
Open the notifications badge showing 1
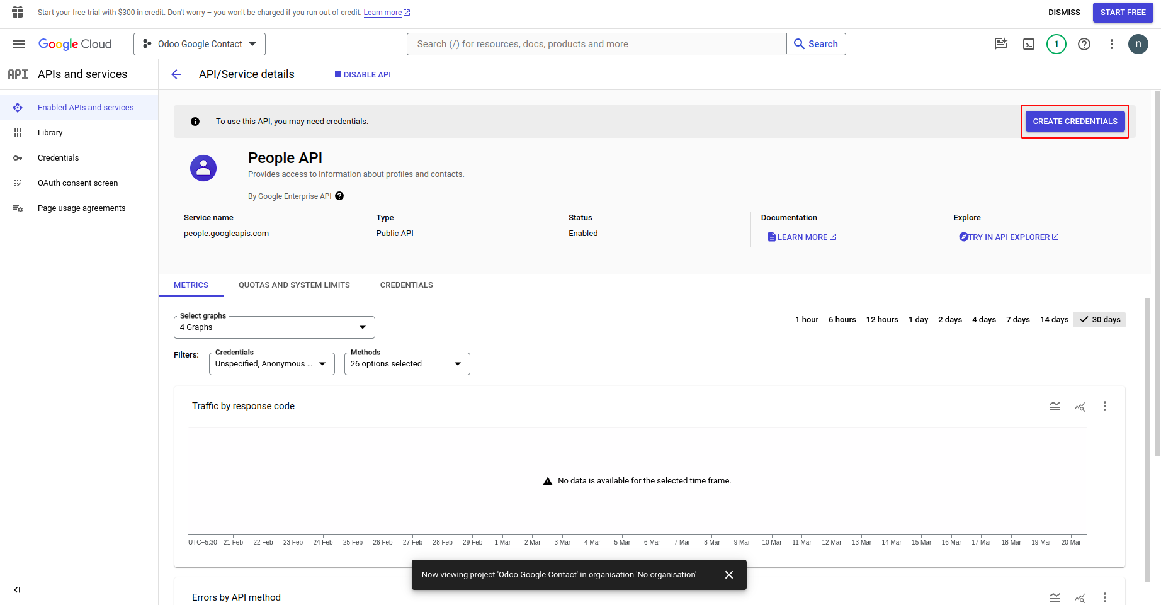[x=1056, y=44]
